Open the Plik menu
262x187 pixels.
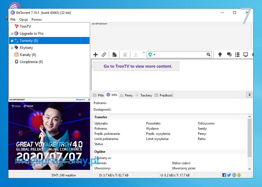click(x=13, y=20)
